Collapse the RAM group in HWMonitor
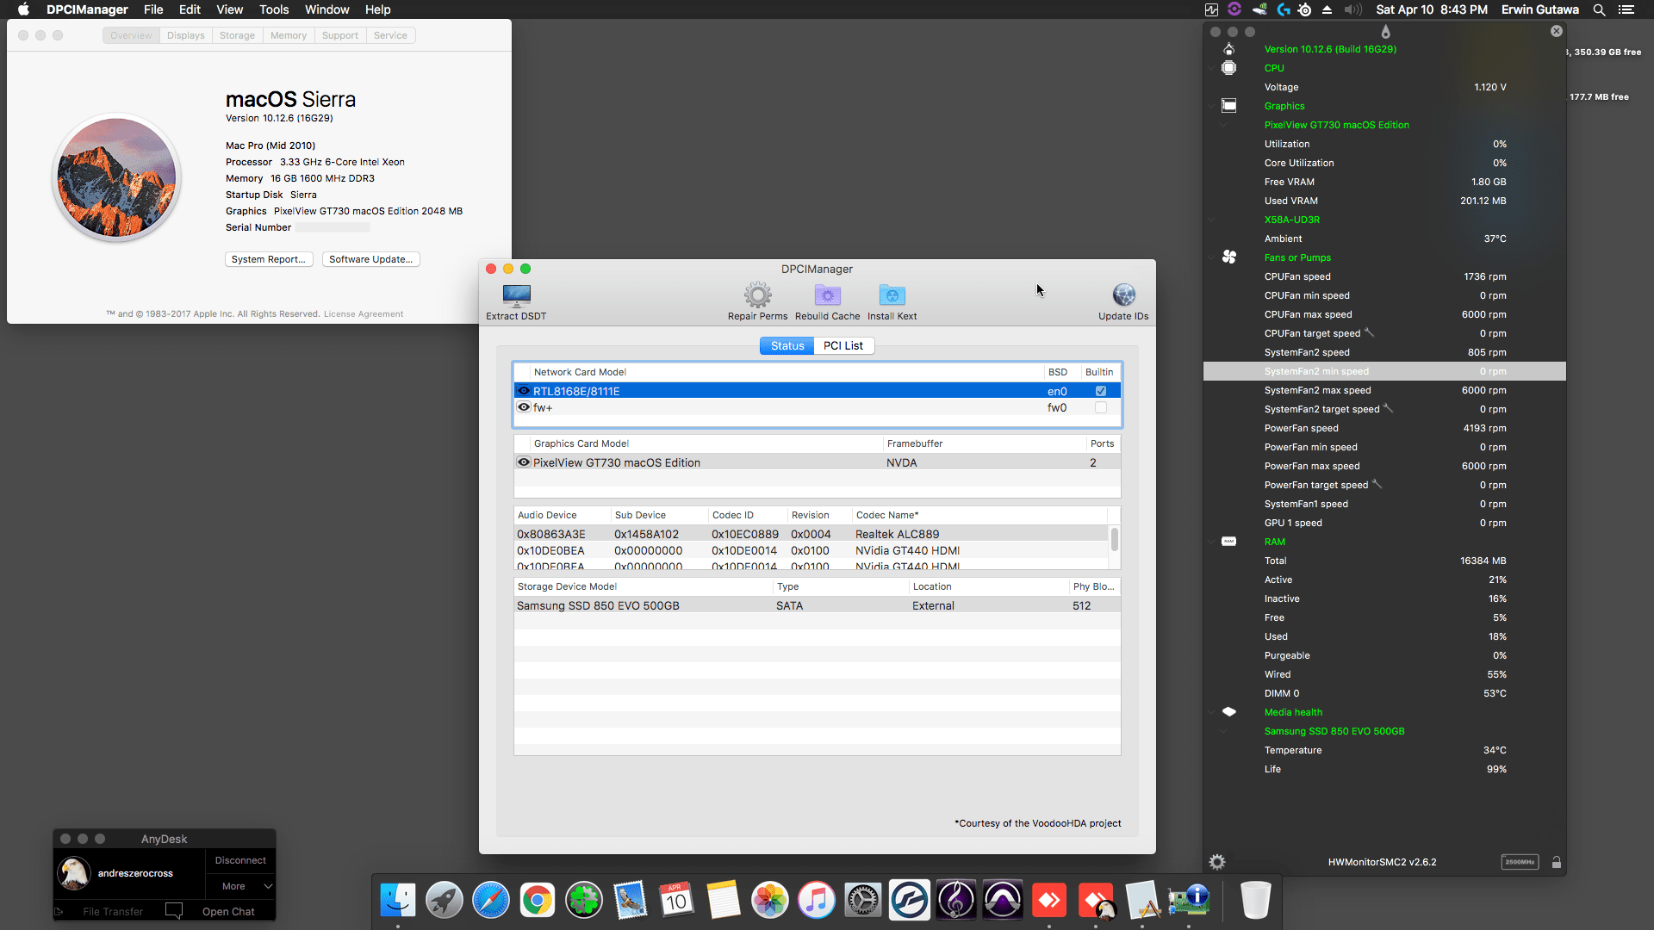 [x=1212, y=542]
